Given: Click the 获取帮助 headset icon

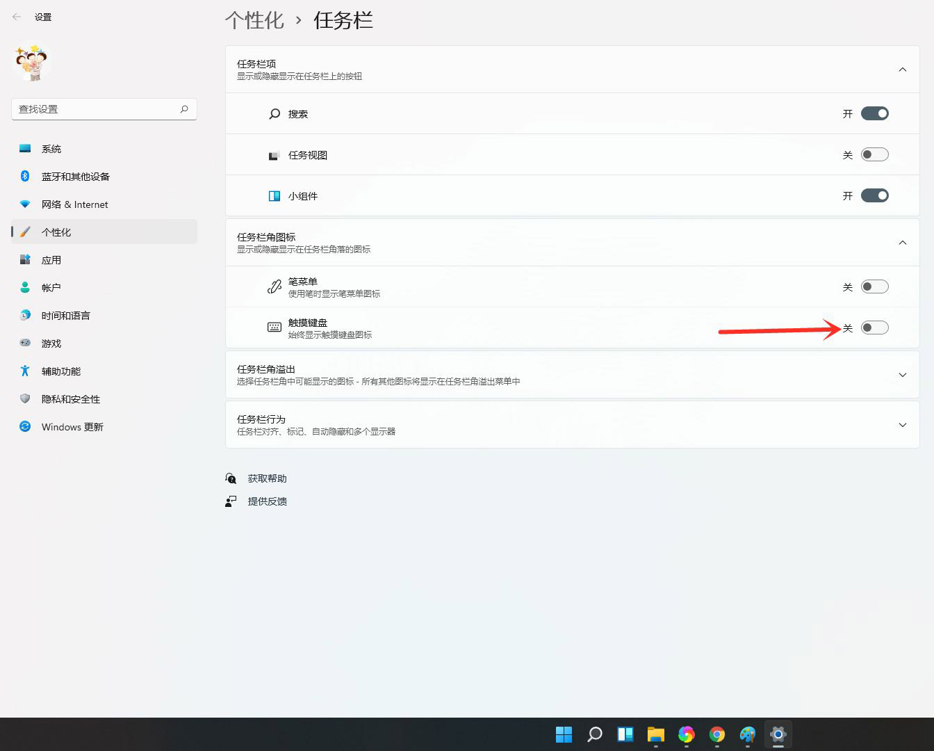Looking at the screenshot, I should pyautogui.click(x=231, y=478).
